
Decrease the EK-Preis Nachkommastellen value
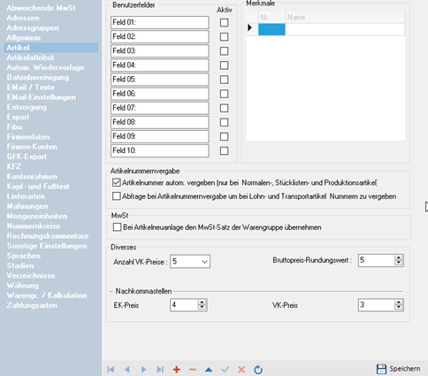[202, 308]
